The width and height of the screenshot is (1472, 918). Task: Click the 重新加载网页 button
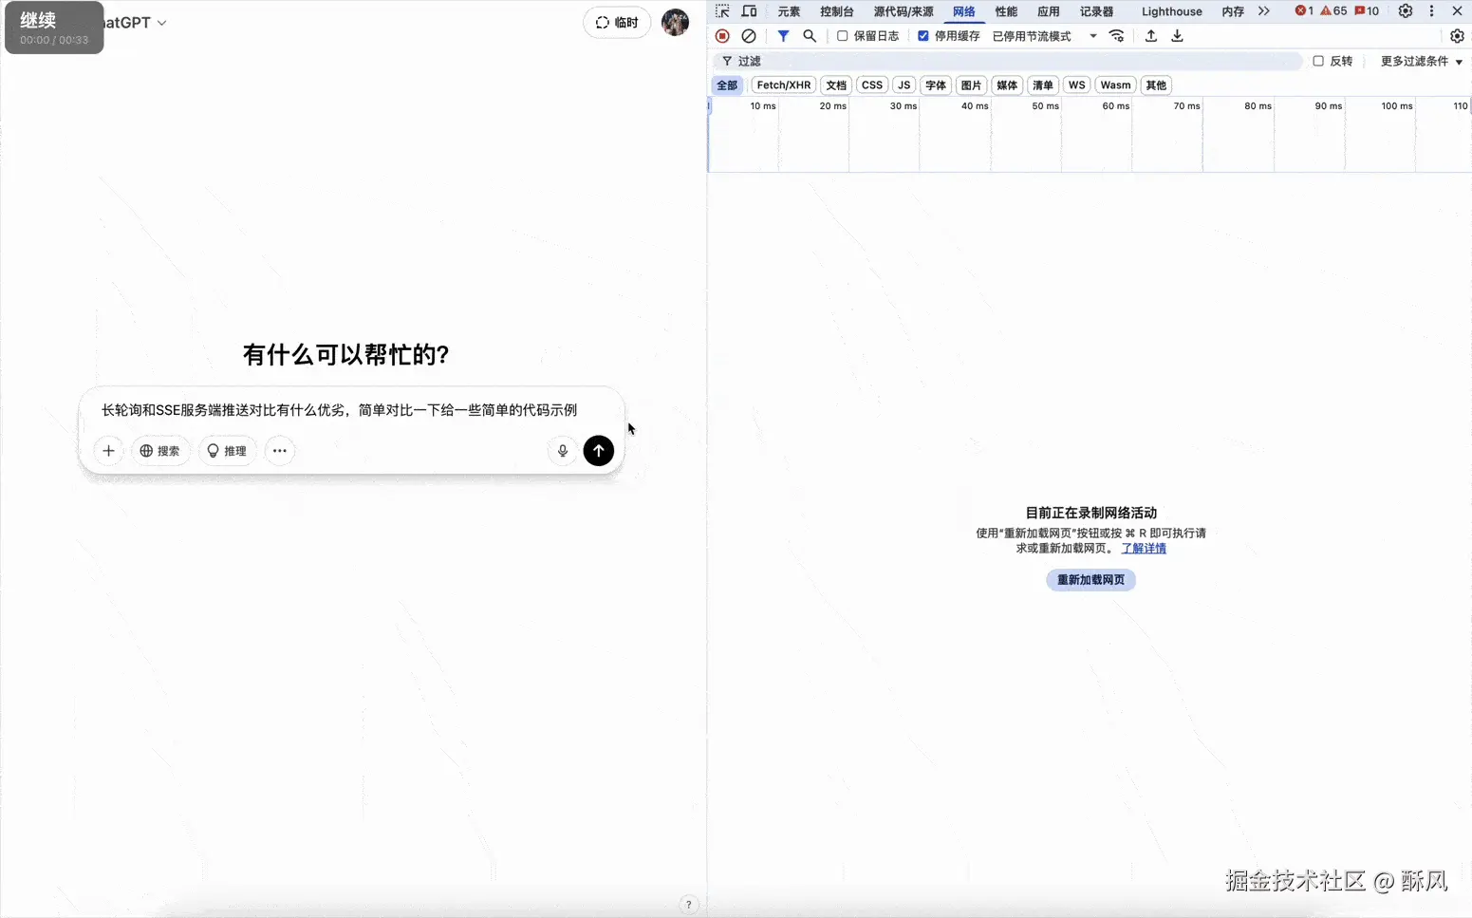click(x=1090, y=580)
